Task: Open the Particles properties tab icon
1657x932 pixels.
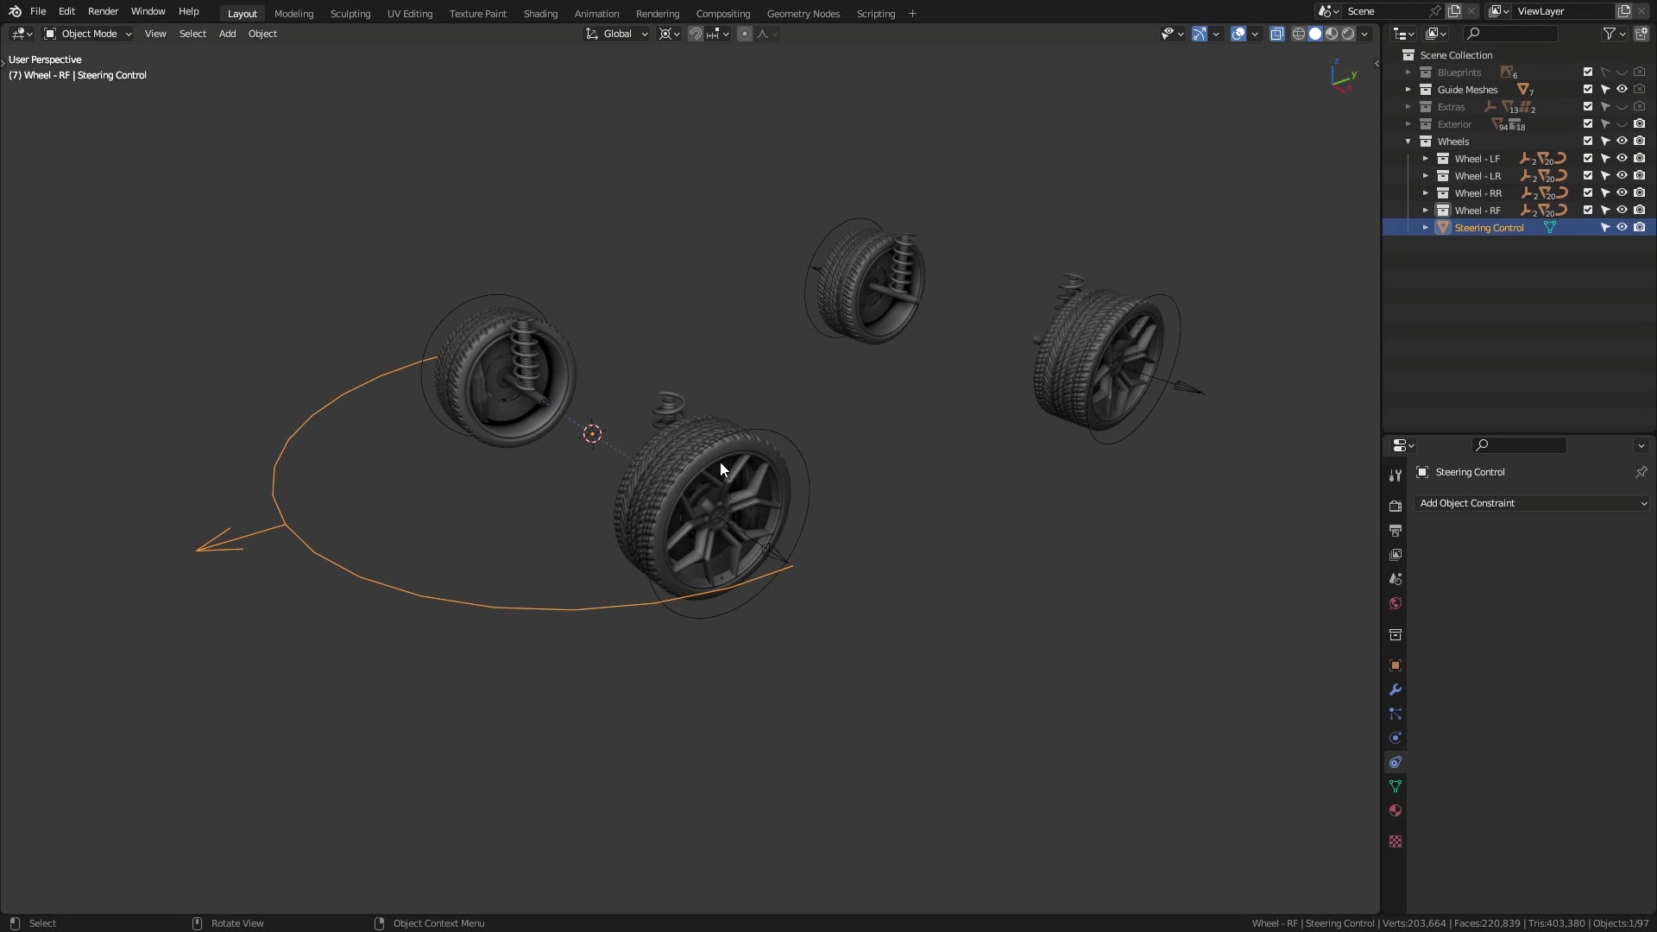Action: tap(1396, 714)
